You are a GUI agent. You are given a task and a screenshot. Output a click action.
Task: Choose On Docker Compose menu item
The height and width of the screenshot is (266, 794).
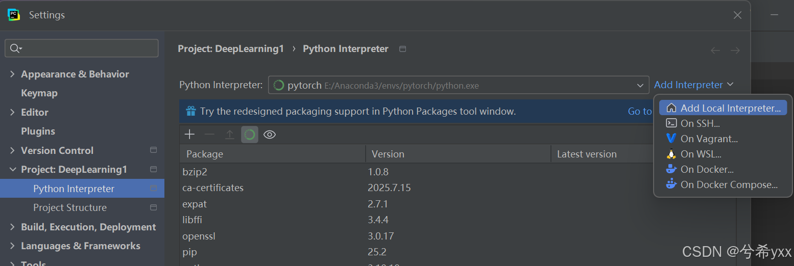point(723,184)
